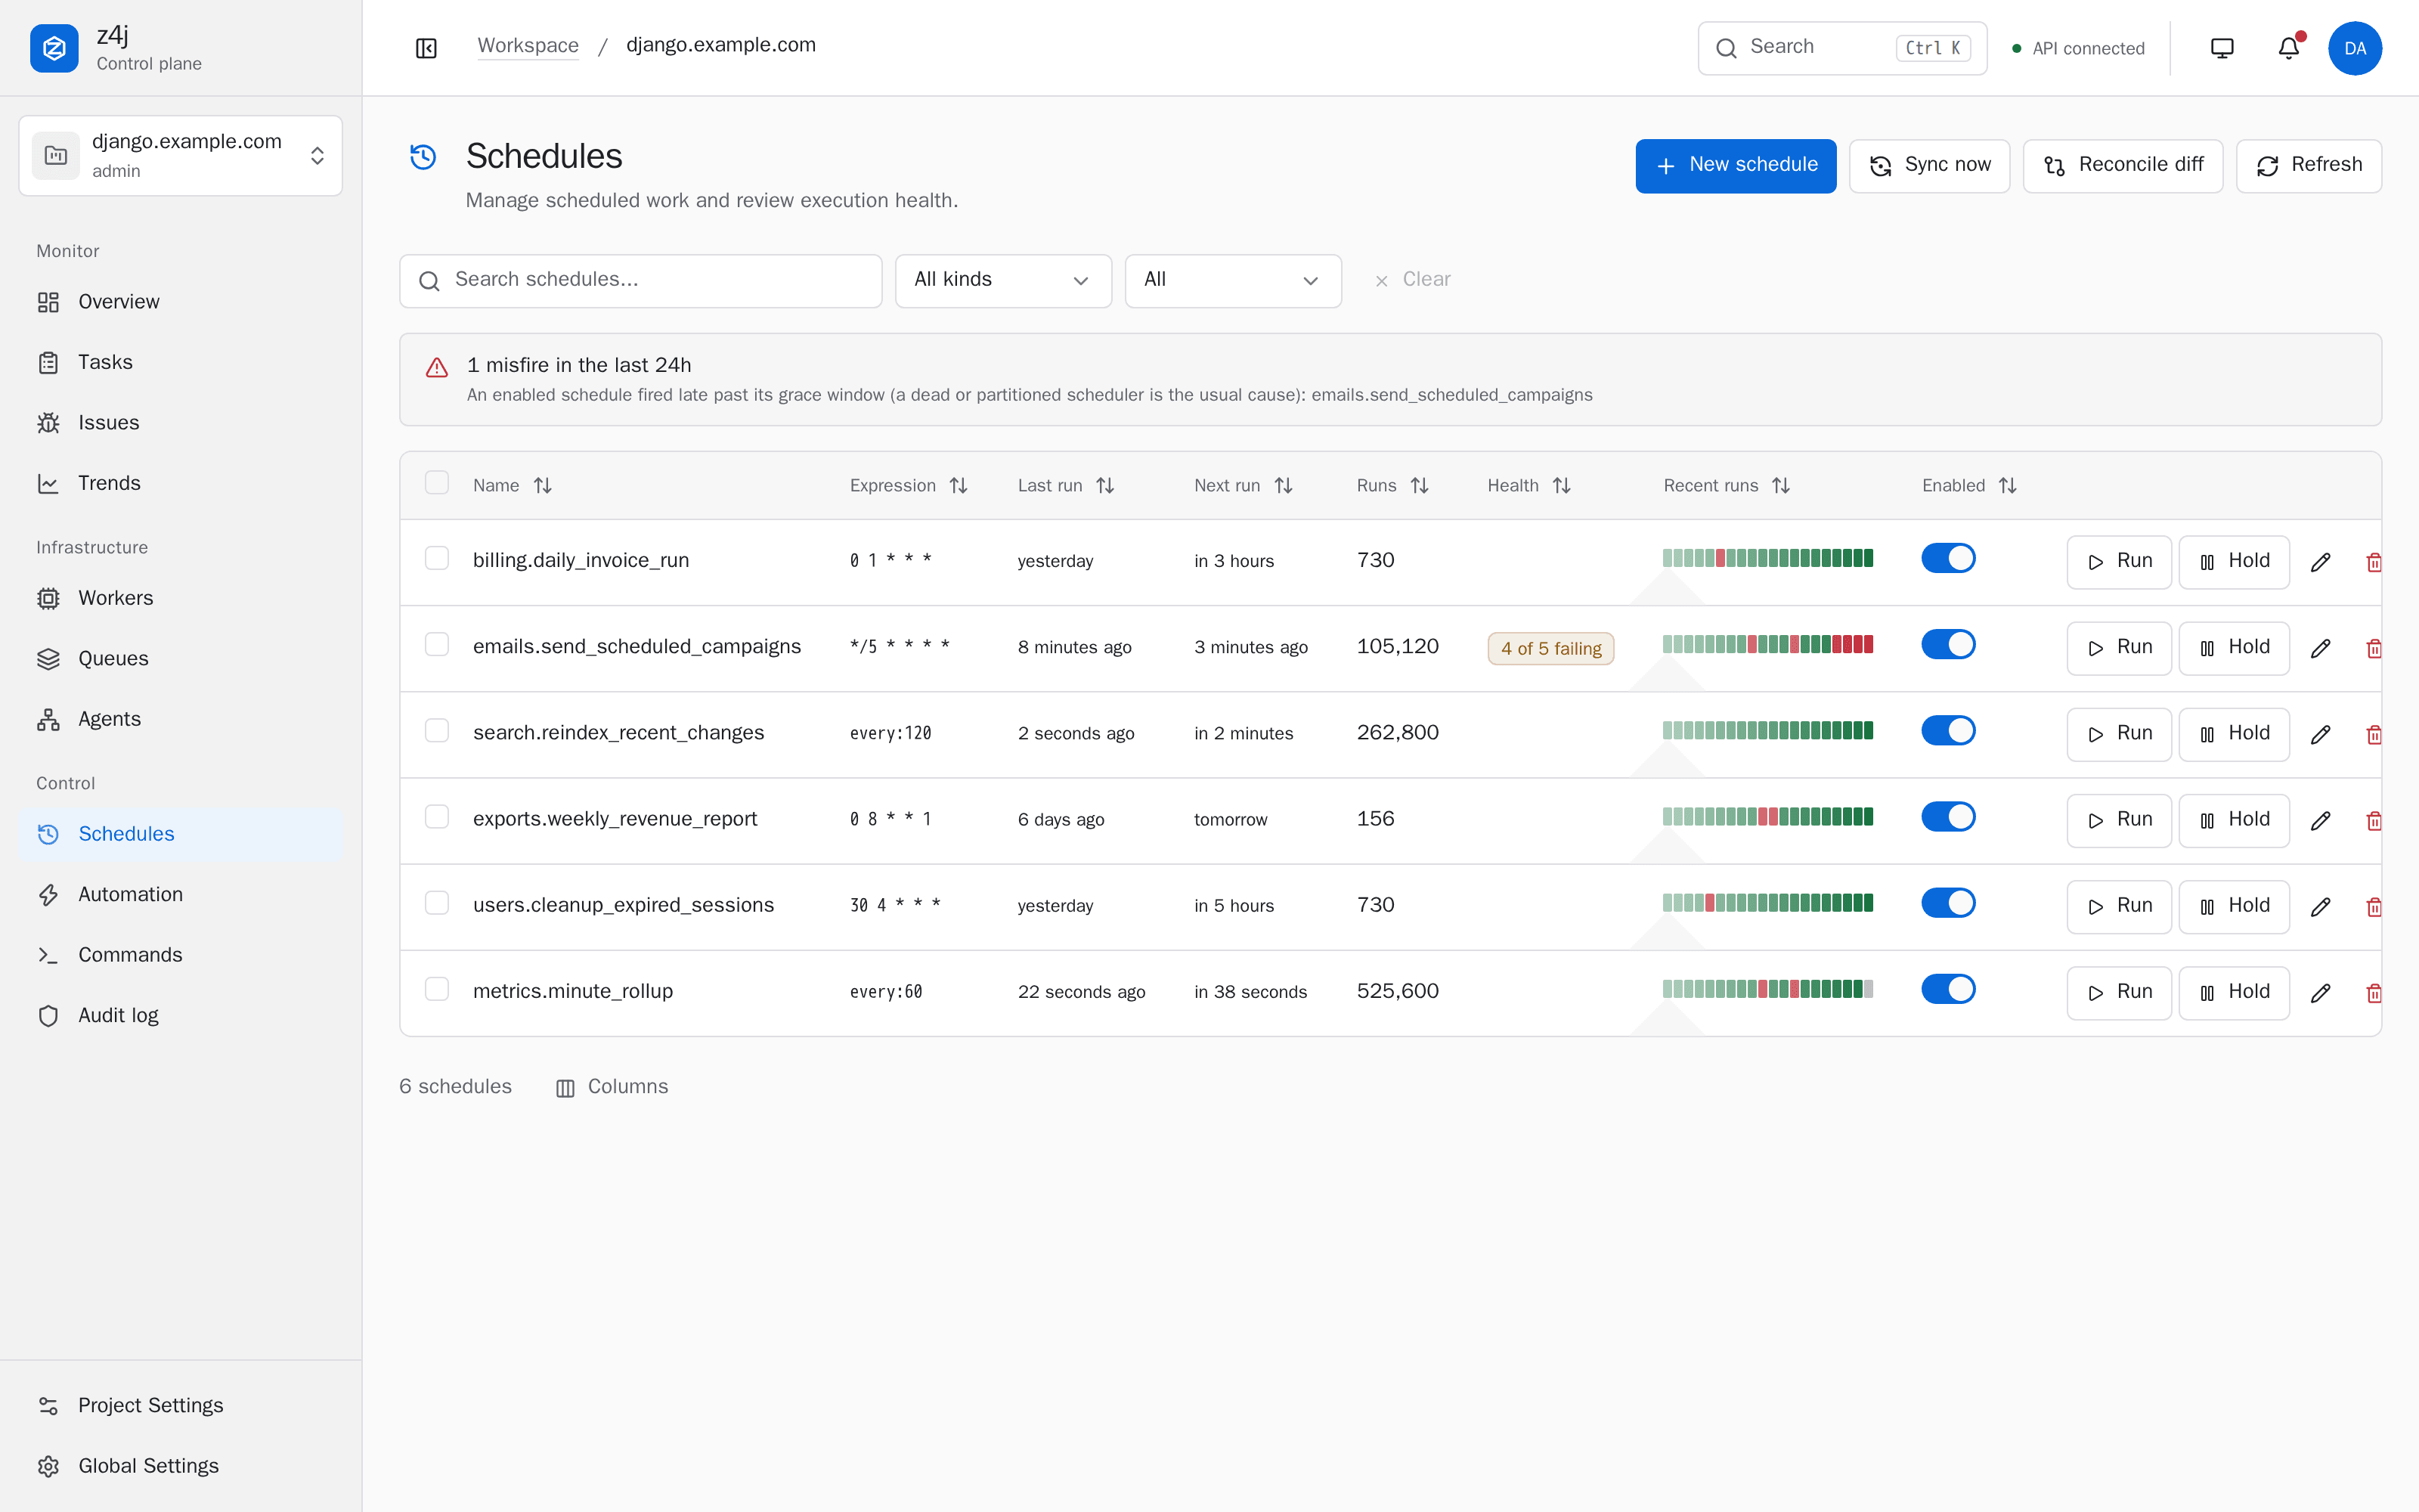2419x1512 pixels.
Task: Sort by Name column arrows
Action: click(x=543, y=485)
